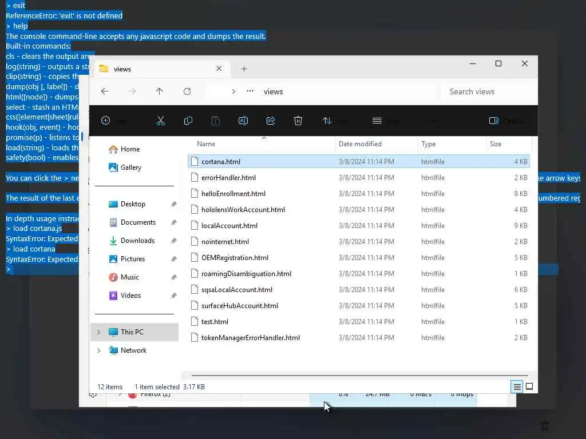This screenshot has height=439, width=586.
Task: Select This PC in navigation pane
Action: pos(134,332)
